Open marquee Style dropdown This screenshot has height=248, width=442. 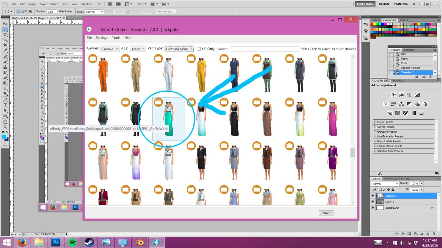tap(95, 11)
